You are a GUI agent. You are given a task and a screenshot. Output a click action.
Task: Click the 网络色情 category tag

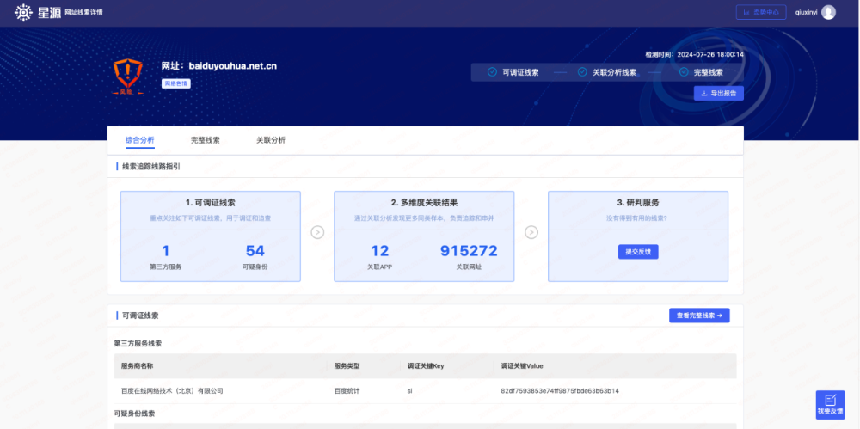175,83
